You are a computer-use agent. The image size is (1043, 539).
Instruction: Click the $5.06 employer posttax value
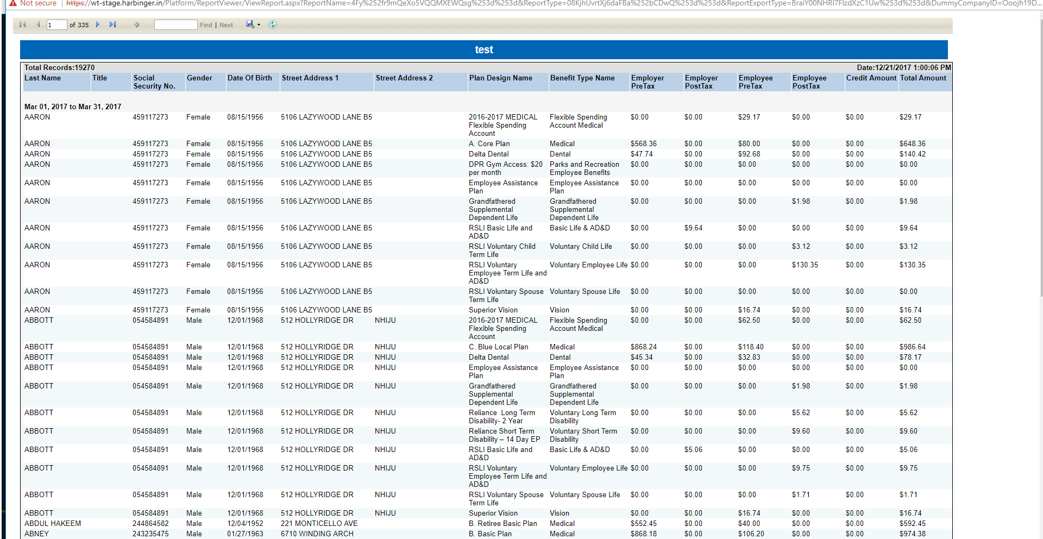(x=693, y=449)
